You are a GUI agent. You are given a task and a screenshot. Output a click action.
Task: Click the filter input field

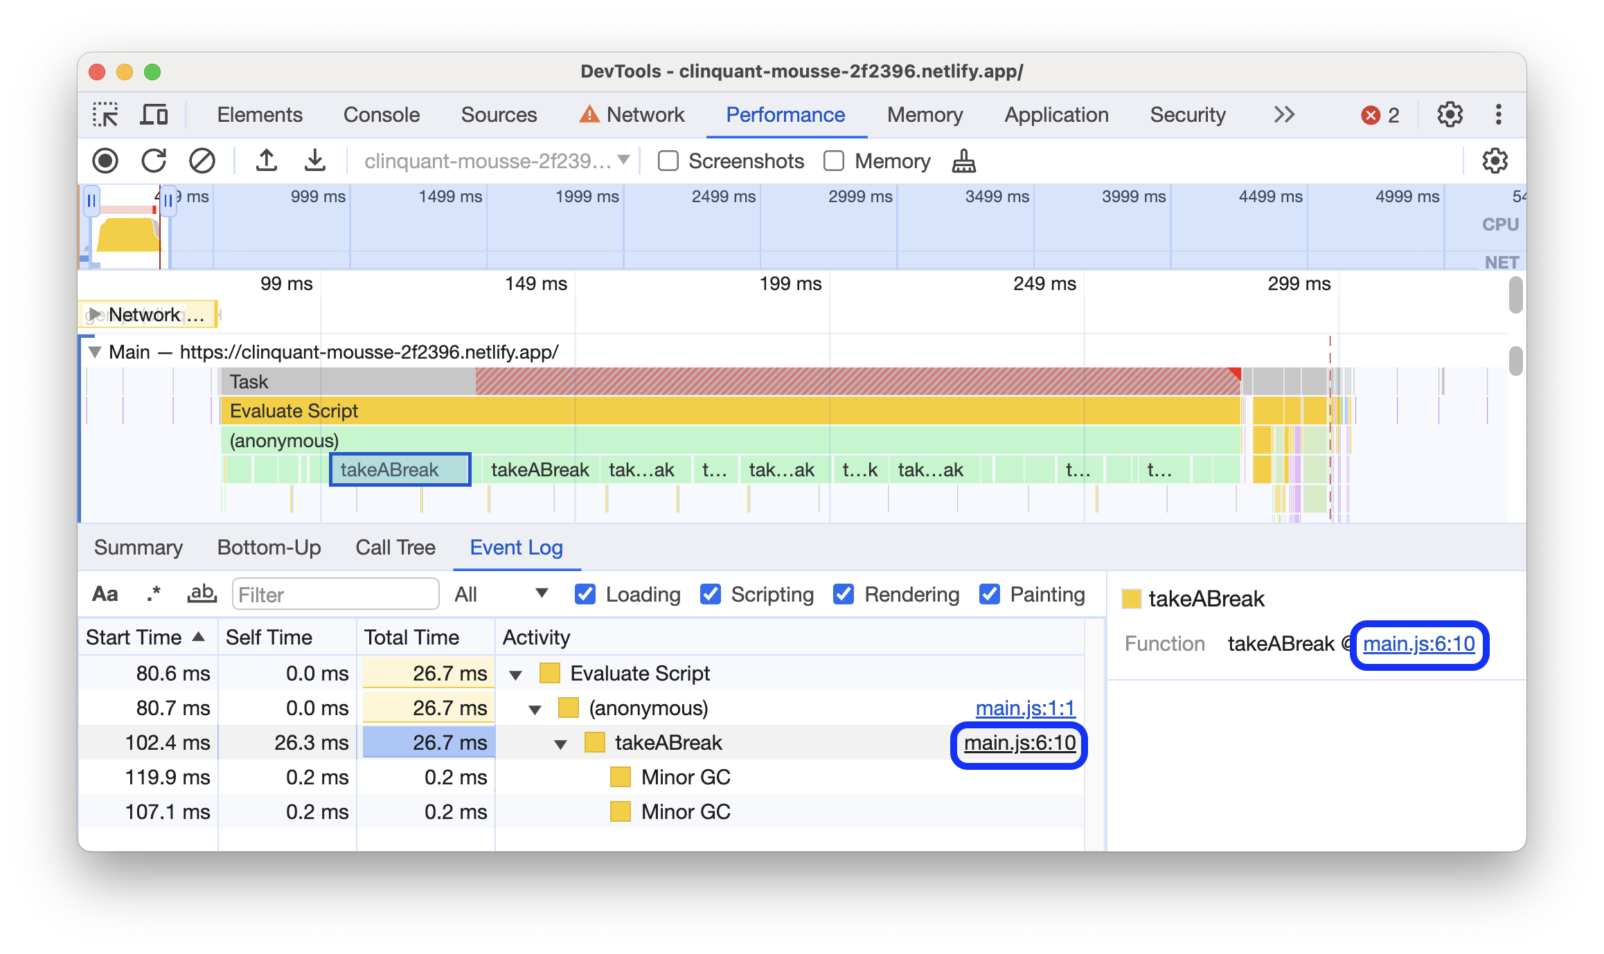(x=333, y=593)
